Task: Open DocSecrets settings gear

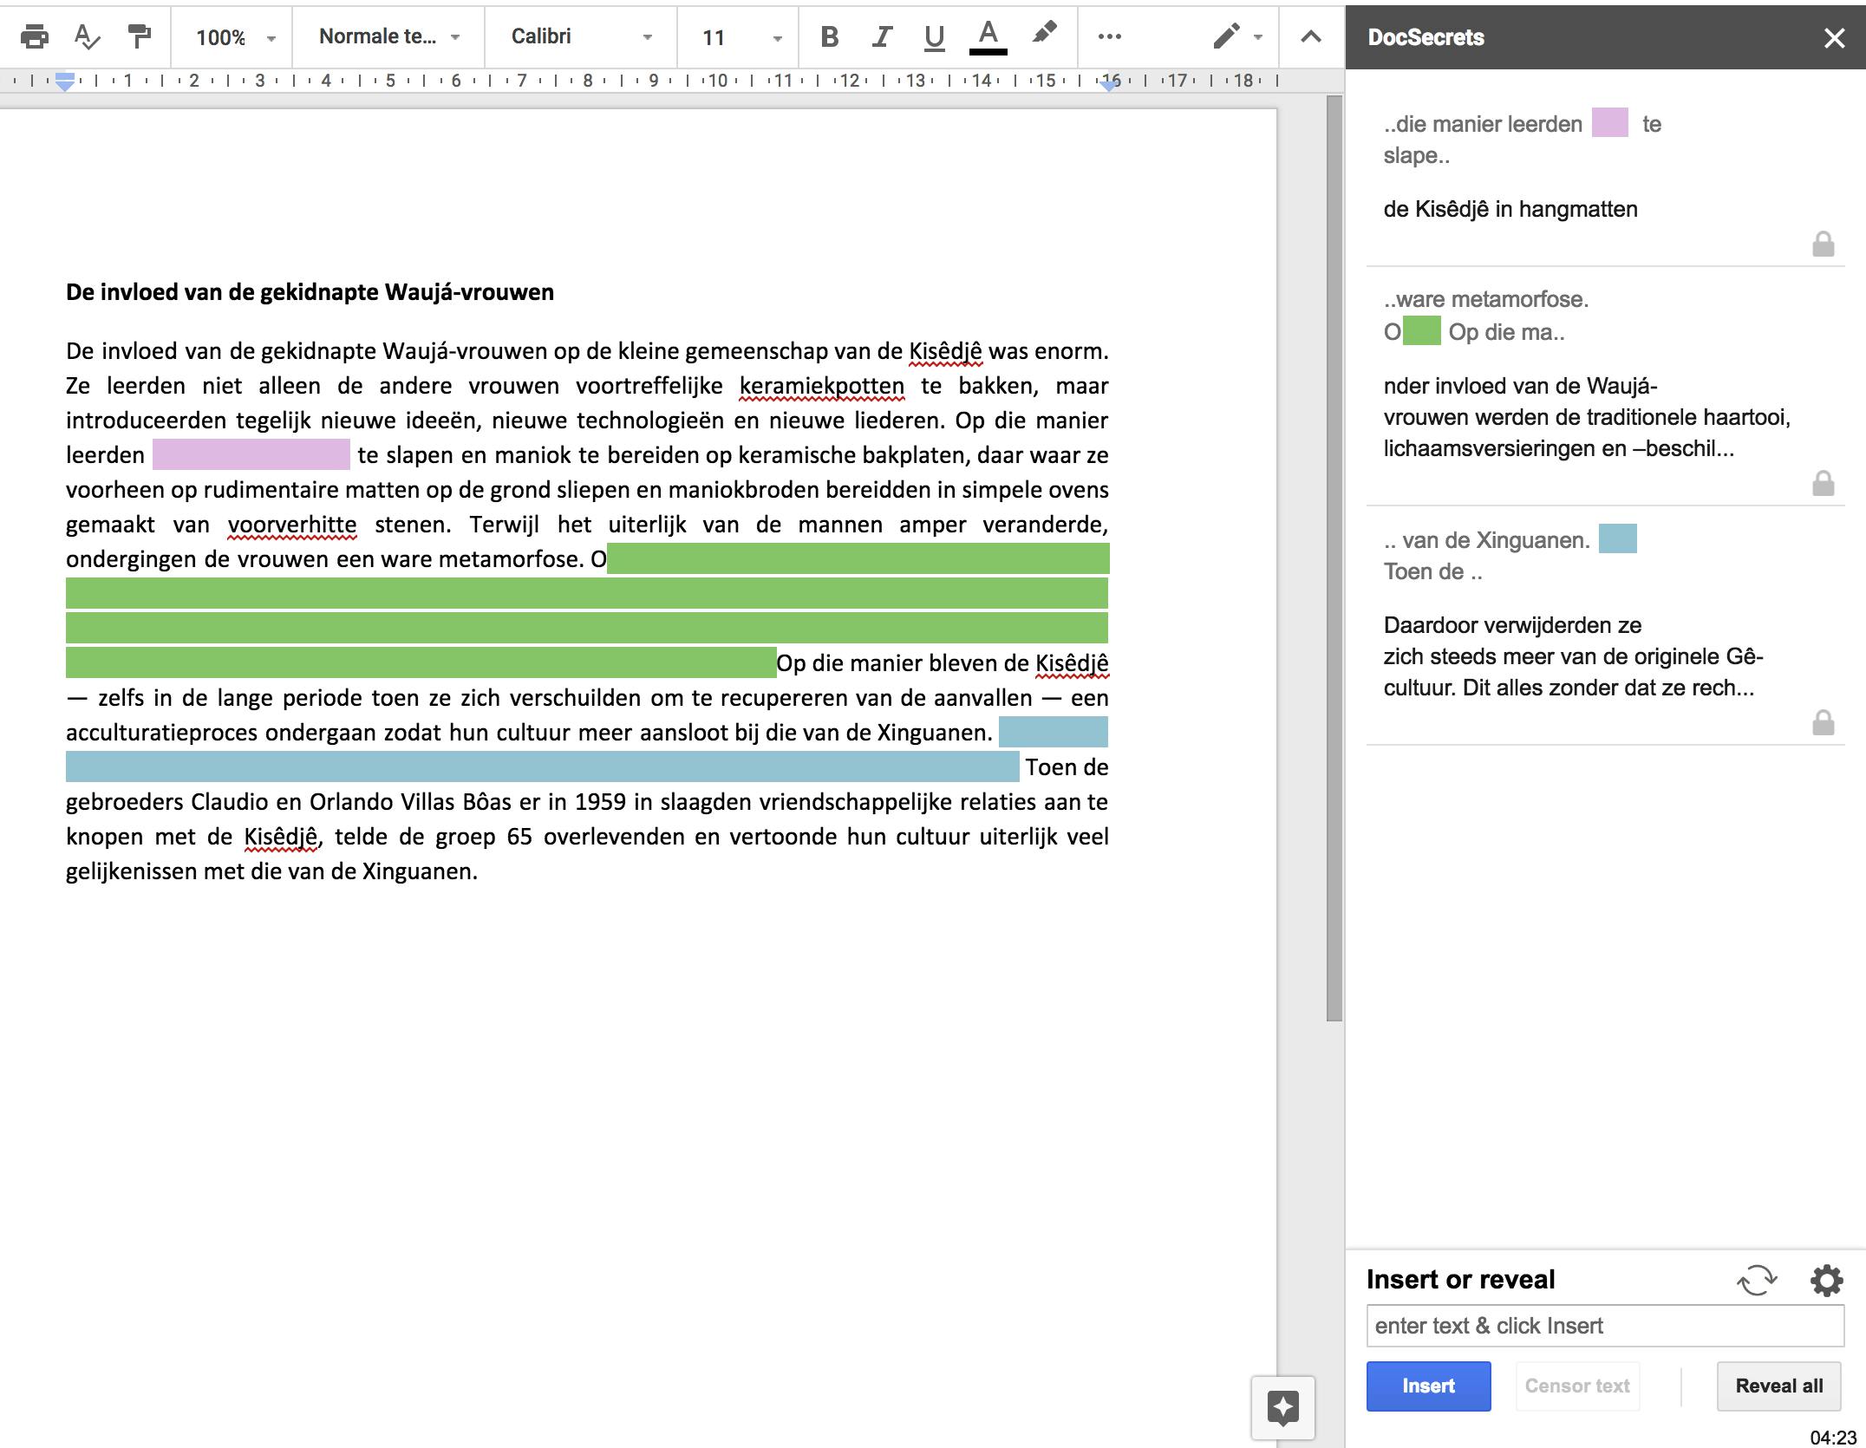Action: click(x=1826, y=1280)
